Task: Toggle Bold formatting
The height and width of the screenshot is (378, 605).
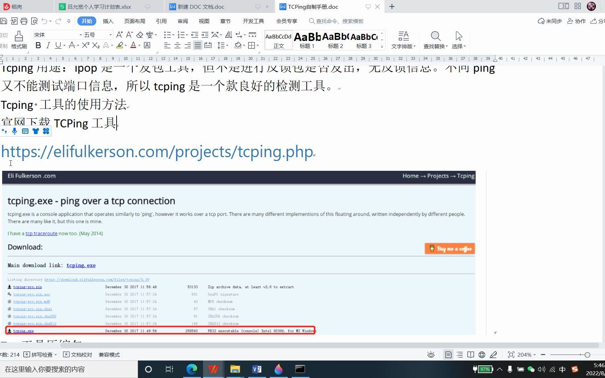Action: [38, 45]
